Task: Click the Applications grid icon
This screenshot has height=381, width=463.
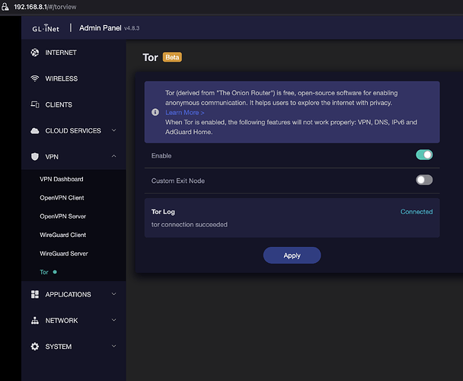Action: click(x=35, y=294)
